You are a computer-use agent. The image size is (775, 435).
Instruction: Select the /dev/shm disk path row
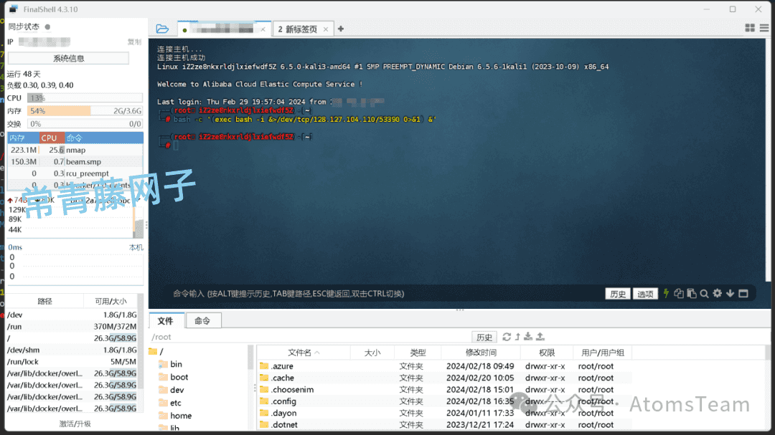(72, 350)
